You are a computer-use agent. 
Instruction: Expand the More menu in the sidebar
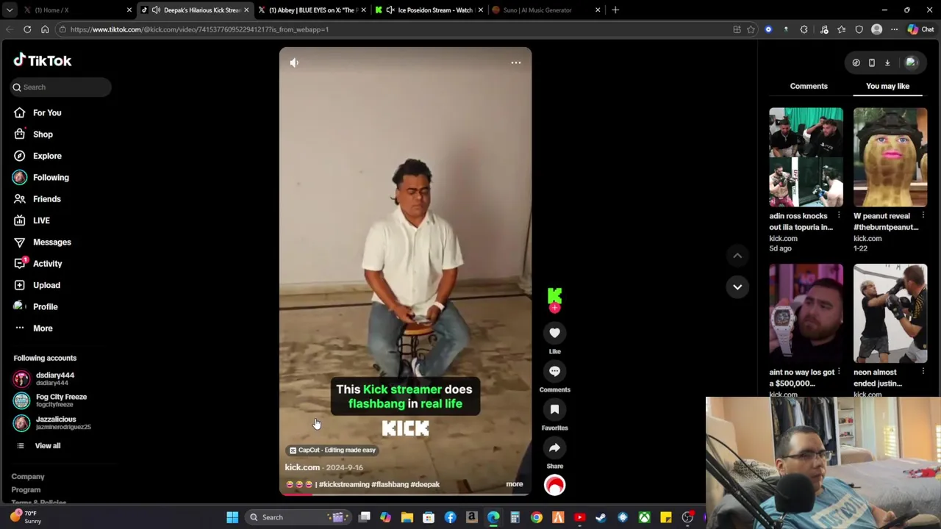[43, 328]
